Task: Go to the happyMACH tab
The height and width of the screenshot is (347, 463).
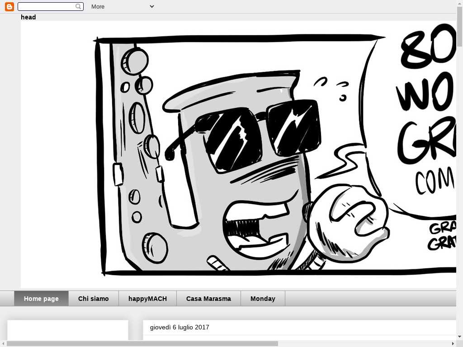Action: [x=147, y=299]
